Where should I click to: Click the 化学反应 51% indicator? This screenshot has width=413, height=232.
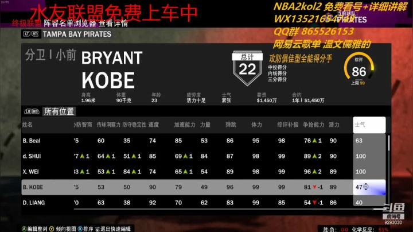coord(371,229)
